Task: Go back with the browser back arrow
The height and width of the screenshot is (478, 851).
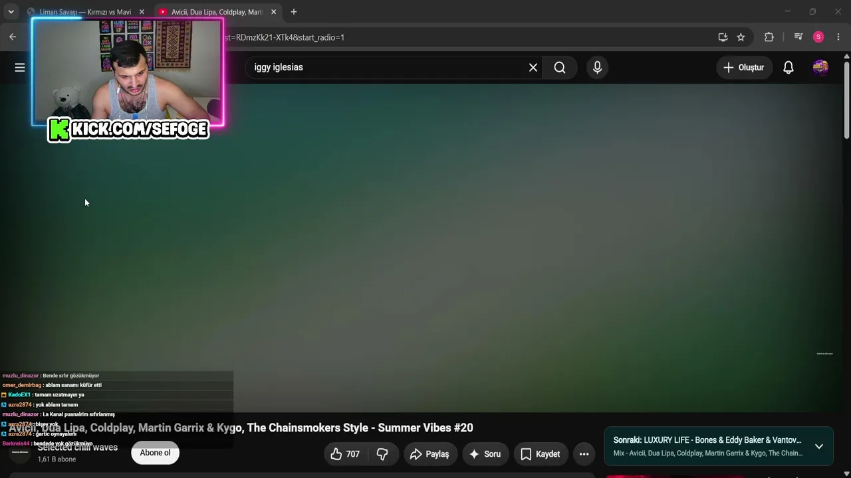Action: coord(13,37)
